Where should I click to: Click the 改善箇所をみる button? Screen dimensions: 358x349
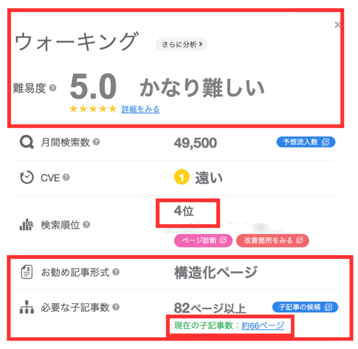pos(272,240)
